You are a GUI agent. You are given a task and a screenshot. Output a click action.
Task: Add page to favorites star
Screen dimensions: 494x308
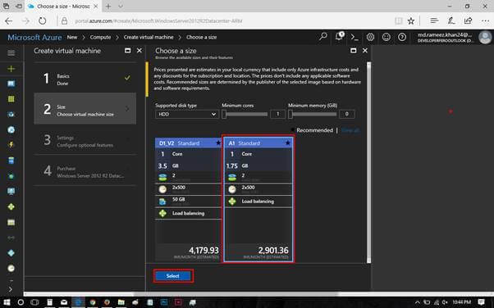[411, 21]
